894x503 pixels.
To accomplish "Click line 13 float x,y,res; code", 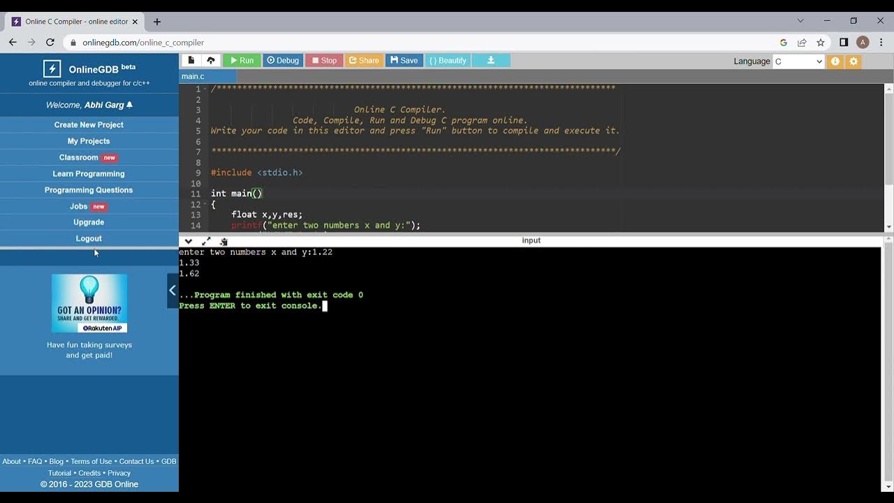I will click(x=267, y=215).
